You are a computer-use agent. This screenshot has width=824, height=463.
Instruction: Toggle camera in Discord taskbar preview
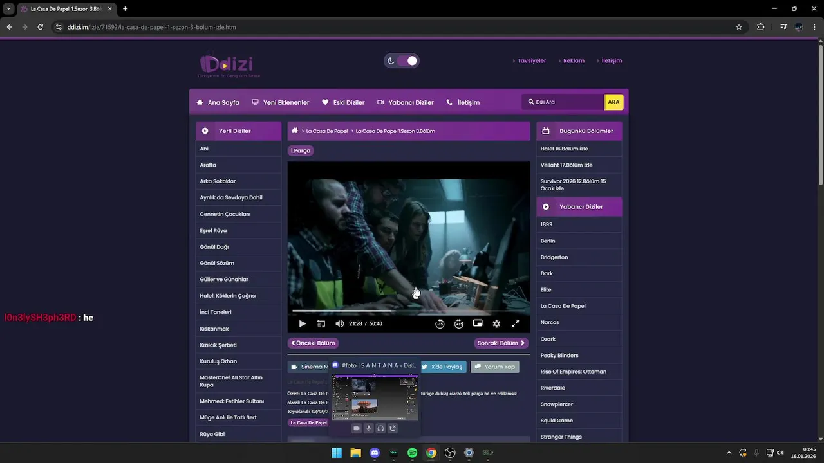pos(357,428)
